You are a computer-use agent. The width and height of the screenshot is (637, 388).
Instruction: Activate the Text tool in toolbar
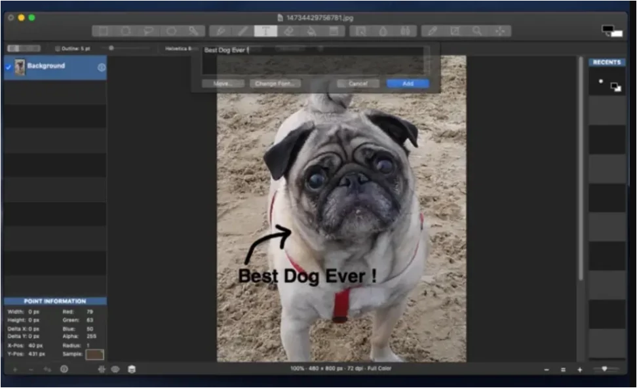tap(265, 31)
